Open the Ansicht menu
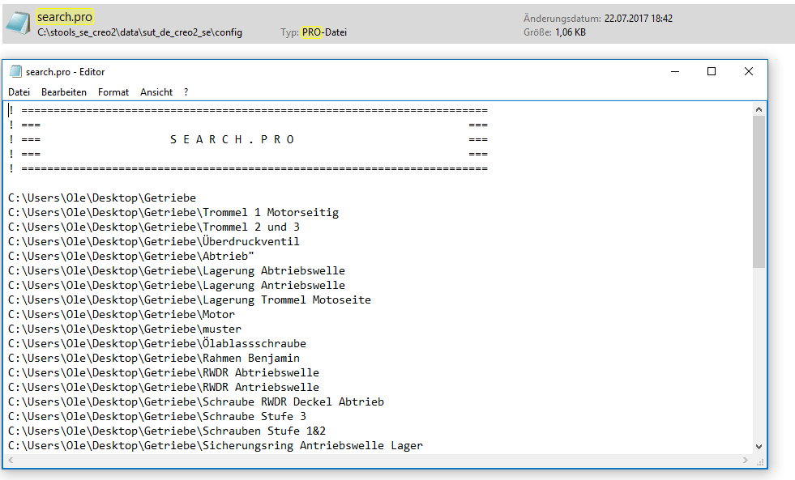This screenshot has height=480, width=795. click(x=156, y=91)
